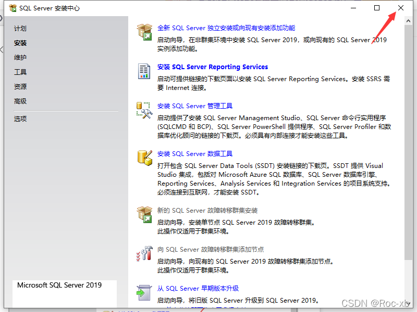Click the new standalone SQL Server installation icon

[144, 32]
